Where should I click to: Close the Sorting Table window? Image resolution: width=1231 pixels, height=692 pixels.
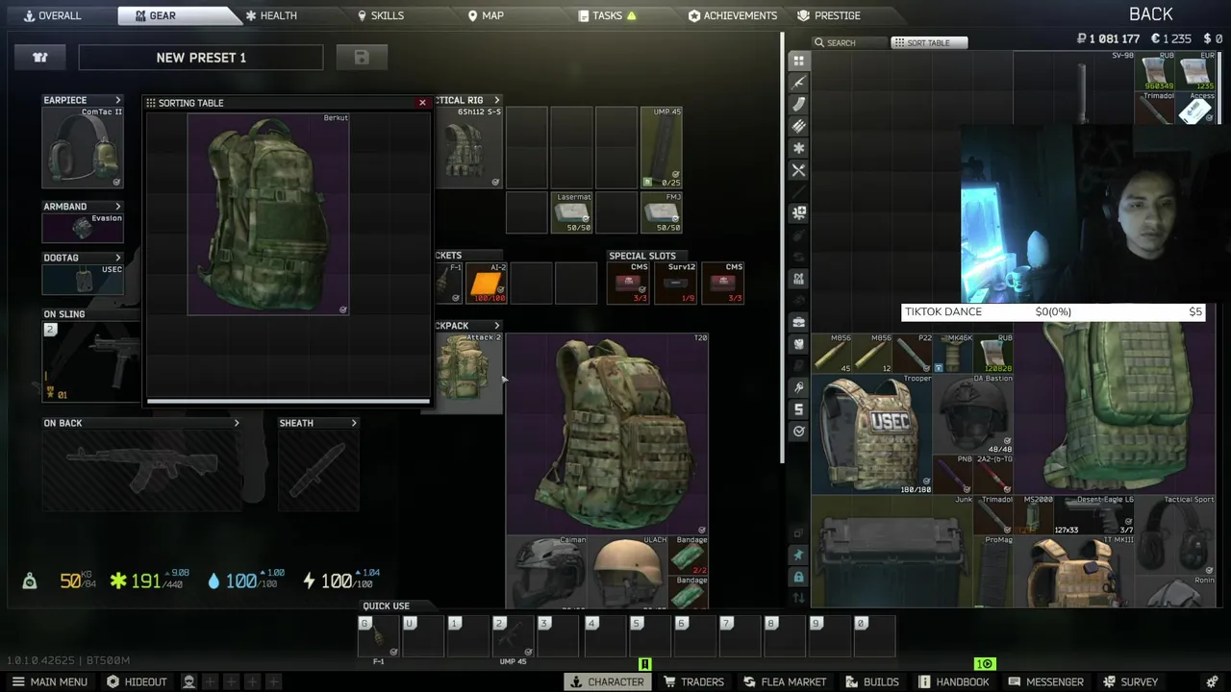[x=422, y=103]
